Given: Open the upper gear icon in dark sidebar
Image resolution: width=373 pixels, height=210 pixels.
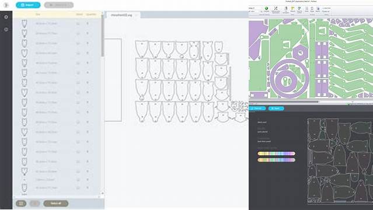Looking at the screenshot, I should click(6, 17).
